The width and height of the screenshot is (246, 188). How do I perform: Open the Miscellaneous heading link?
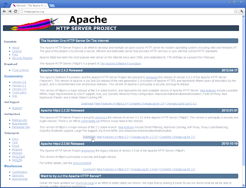[x=13, y=166]
